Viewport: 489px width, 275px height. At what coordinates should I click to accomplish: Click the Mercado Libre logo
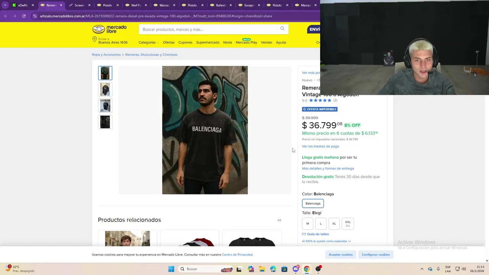(x=109, y=29)
